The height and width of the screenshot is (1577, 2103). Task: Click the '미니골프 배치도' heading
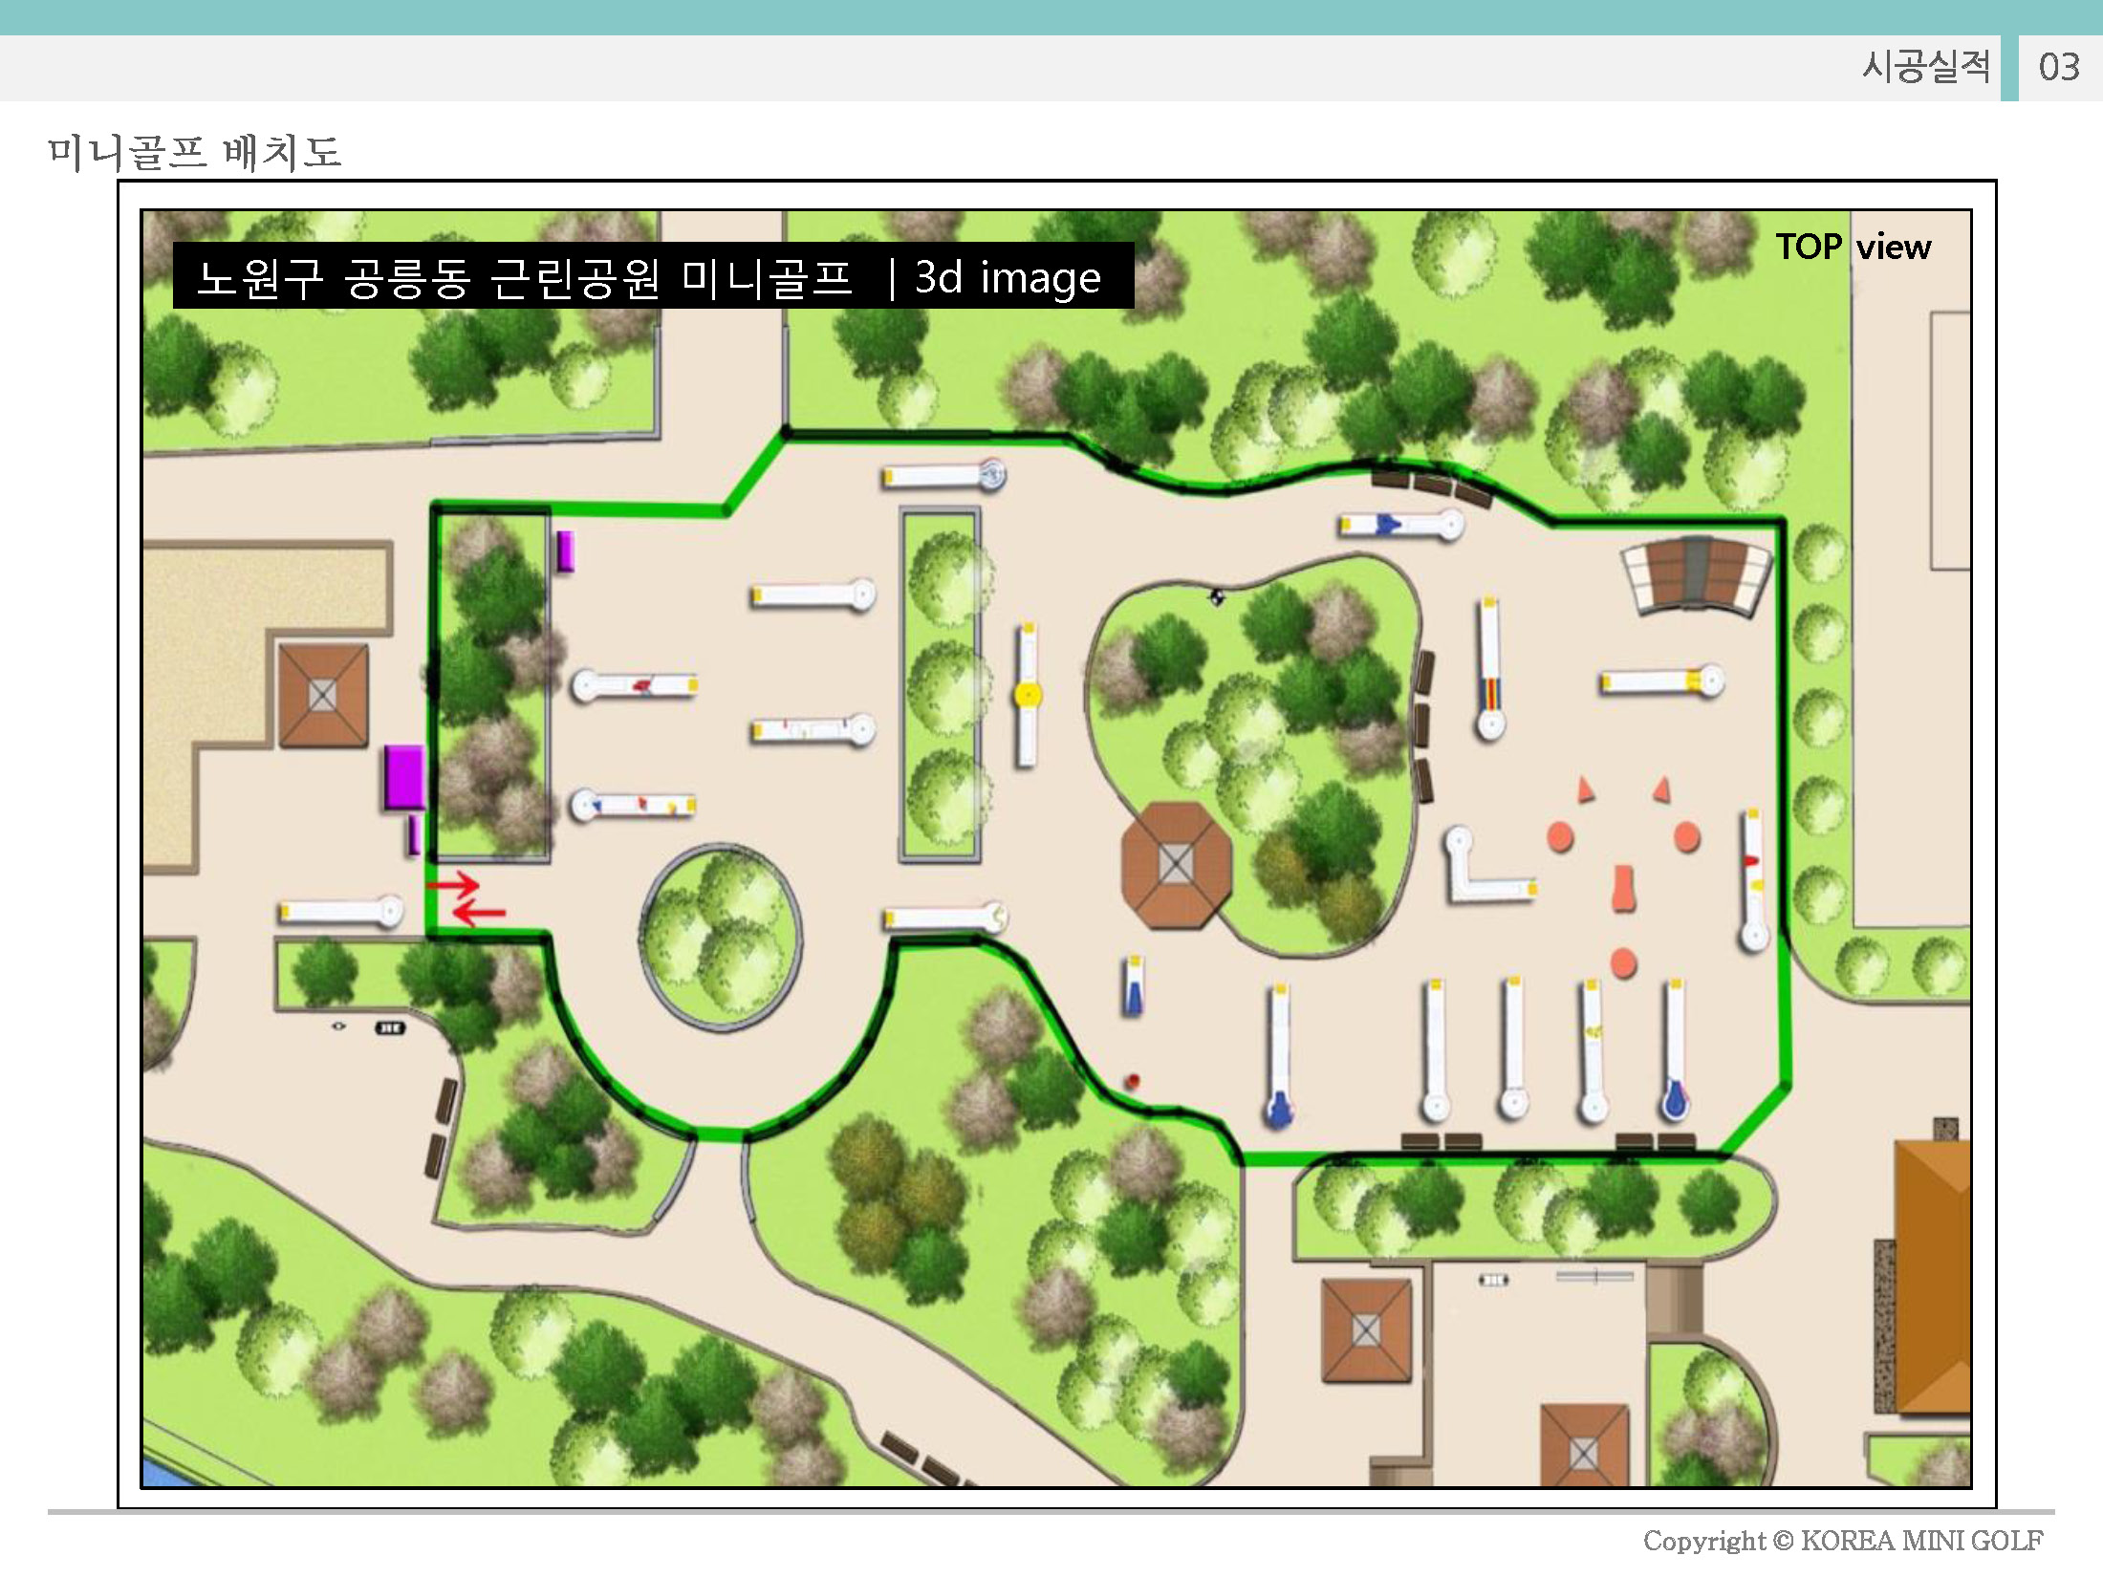pyautogui.click(x=195, y=152)
